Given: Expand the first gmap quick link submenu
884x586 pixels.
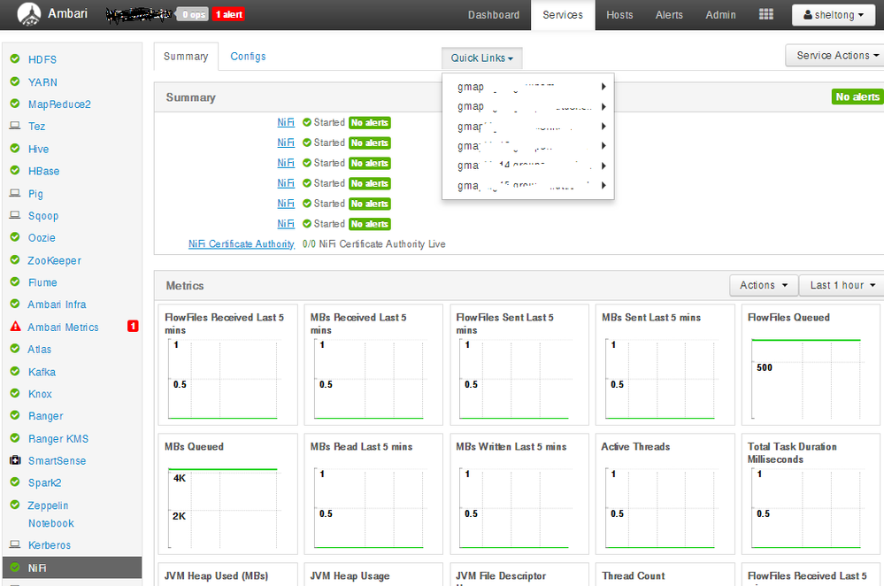Looking at the screenshot, I should [x=527, y=87].
